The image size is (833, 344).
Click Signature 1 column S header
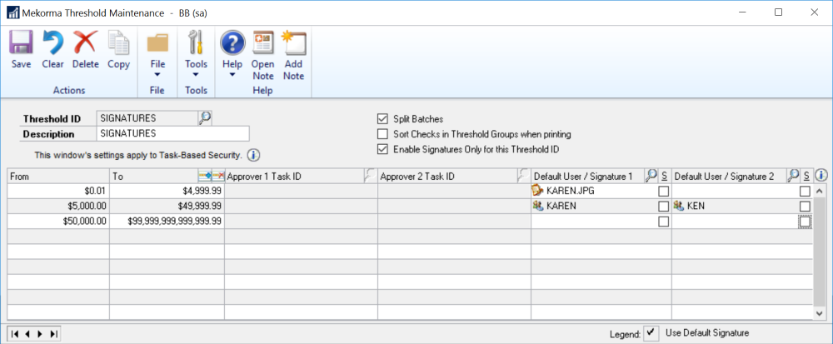[x=664, y=176]
